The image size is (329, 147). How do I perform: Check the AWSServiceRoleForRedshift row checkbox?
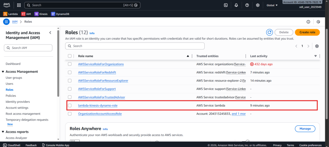click(x=70, y=72)
